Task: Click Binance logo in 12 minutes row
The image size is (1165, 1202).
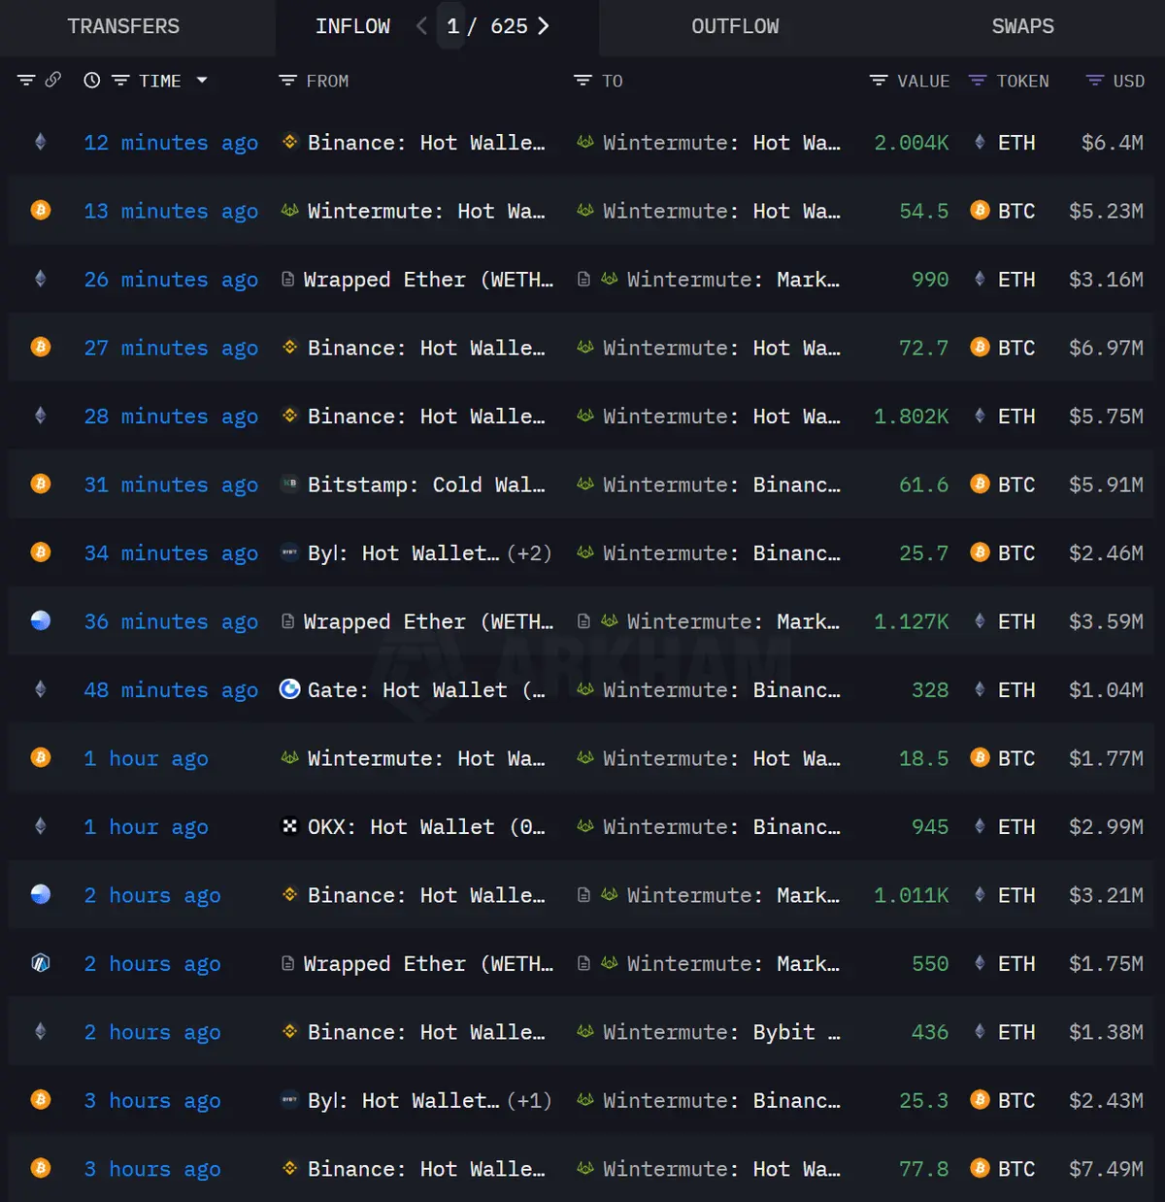Action: point(289,142)
